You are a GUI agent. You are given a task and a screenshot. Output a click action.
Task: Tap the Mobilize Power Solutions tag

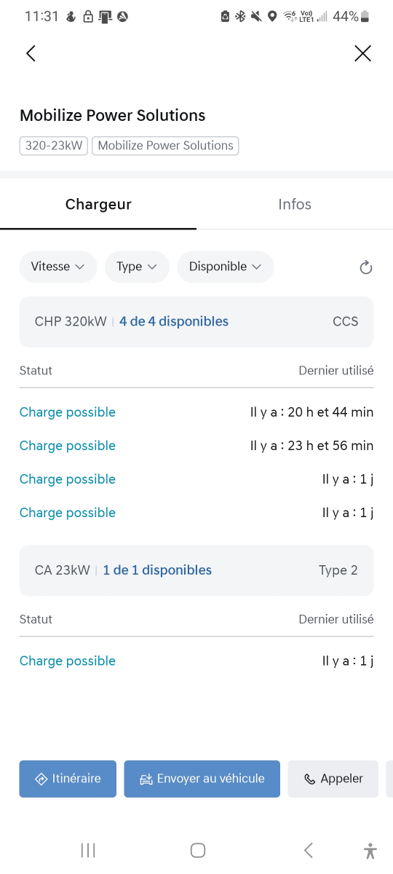click(166, 146)
